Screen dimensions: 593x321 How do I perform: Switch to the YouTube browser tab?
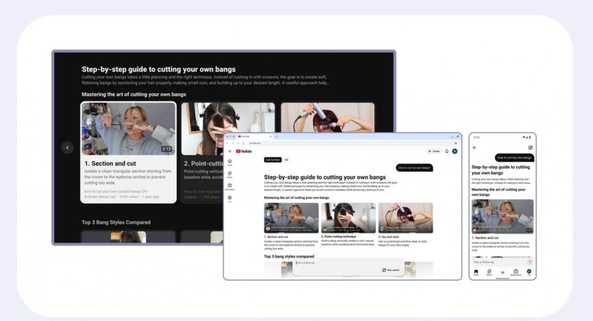tap(255, 137)
